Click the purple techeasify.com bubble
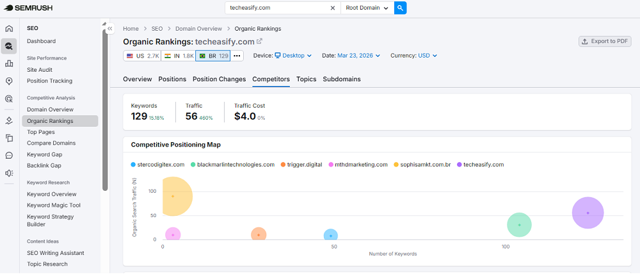 point(588,213)
